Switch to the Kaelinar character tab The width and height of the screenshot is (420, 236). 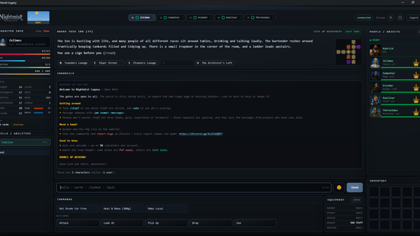(229, 18)
